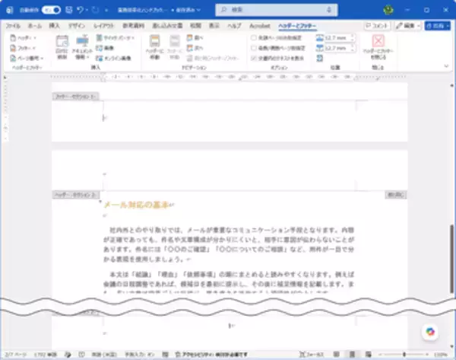This screenshot has height=360, width=456.
Task: Jump to the previous header section
Action: click(x=195, y=38)
